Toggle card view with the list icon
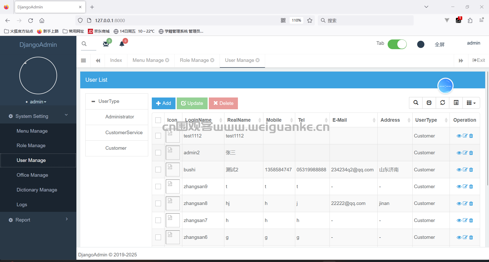The height and width of the screenshot is (262, 489). coord(456,103)
